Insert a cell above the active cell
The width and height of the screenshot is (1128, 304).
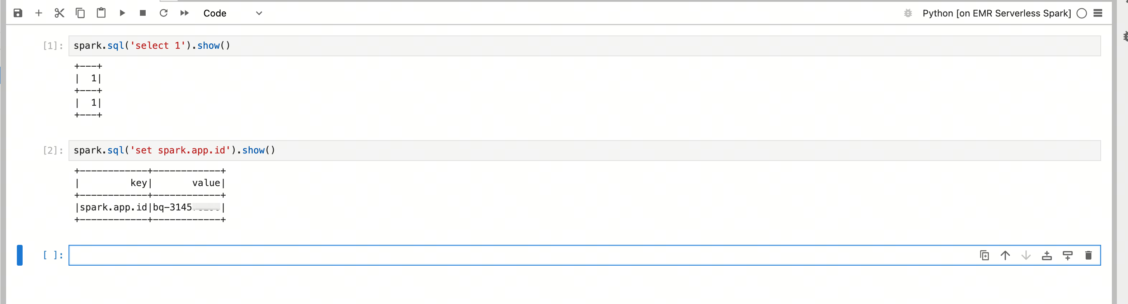point(1047,256)
